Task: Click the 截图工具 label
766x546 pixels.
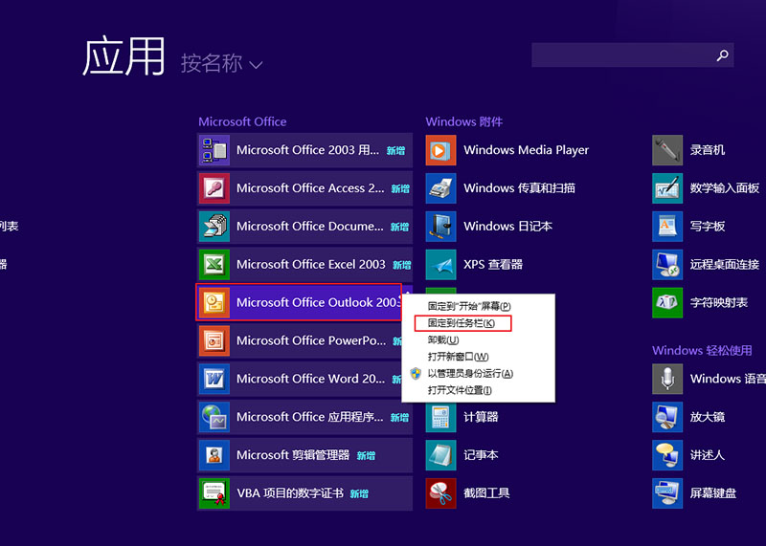Action: point(486,493)
